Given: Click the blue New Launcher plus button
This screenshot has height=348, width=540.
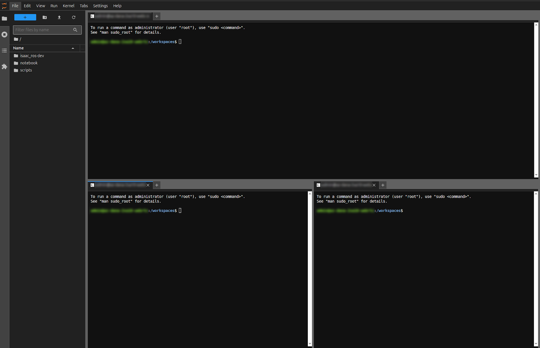Looking at the screenshot, I should [x=25, y=17].
